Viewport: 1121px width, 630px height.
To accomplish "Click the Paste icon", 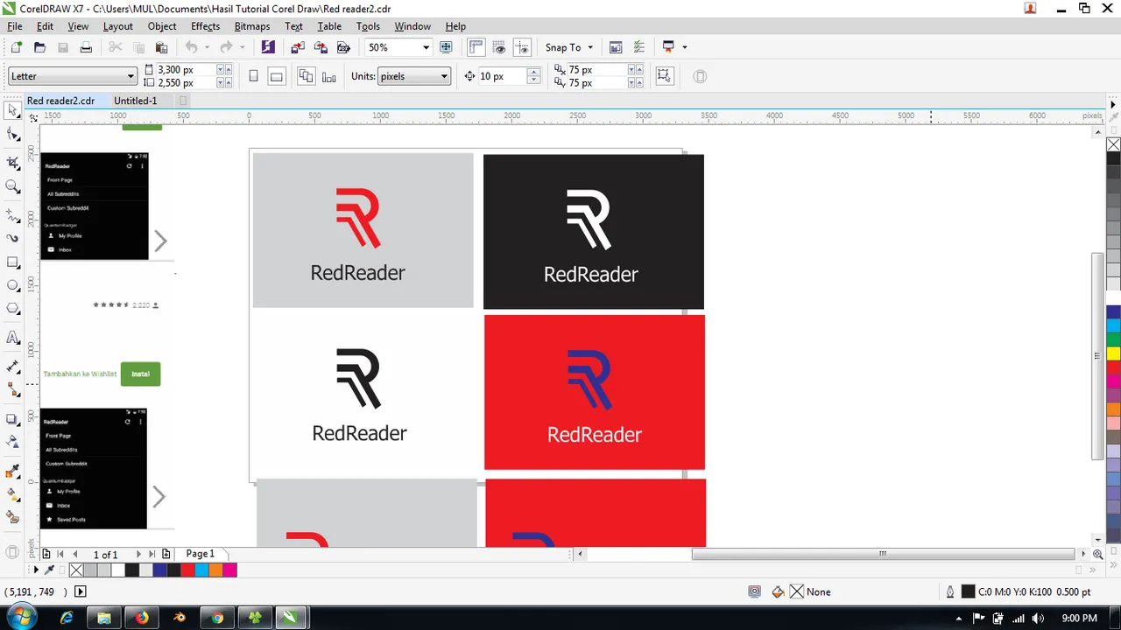I will pos(161,47).
